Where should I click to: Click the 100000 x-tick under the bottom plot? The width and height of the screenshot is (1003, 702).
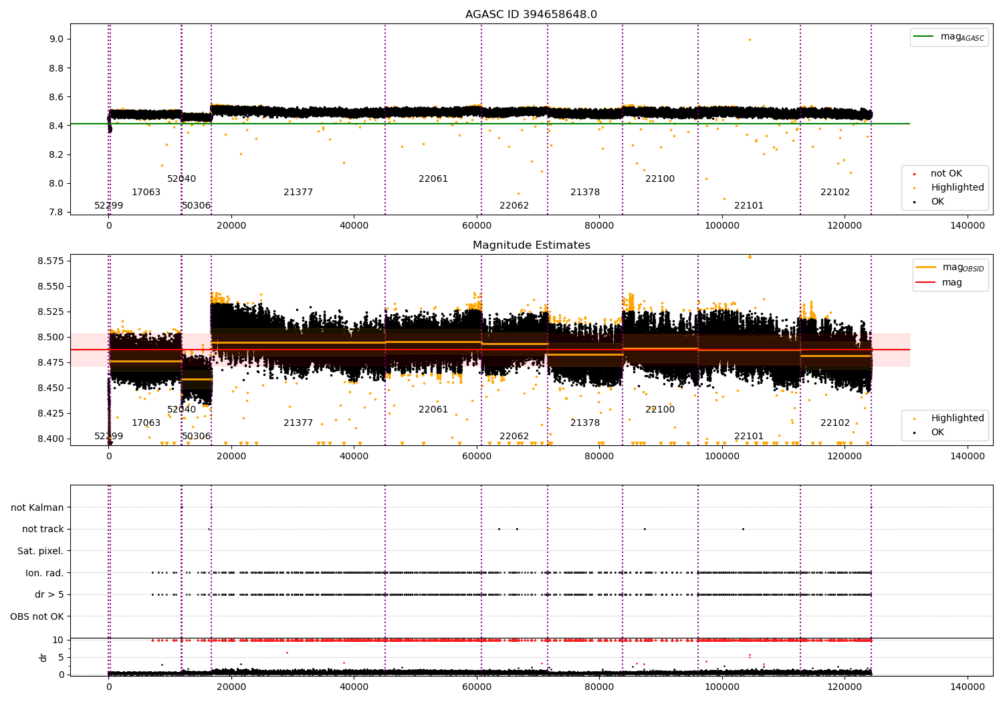[x=722, y=687]
